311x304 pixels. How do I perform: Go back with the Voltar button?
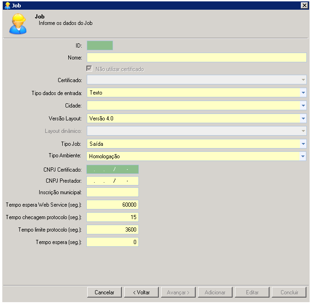point(141,292)
